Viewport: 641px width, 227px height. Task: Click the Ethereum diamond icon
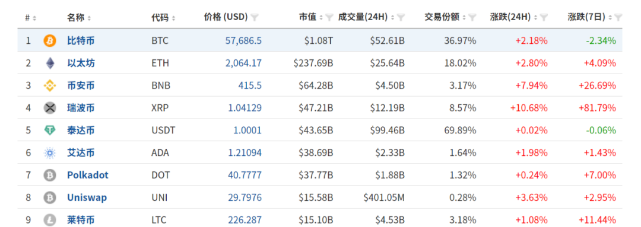(49, 63)
